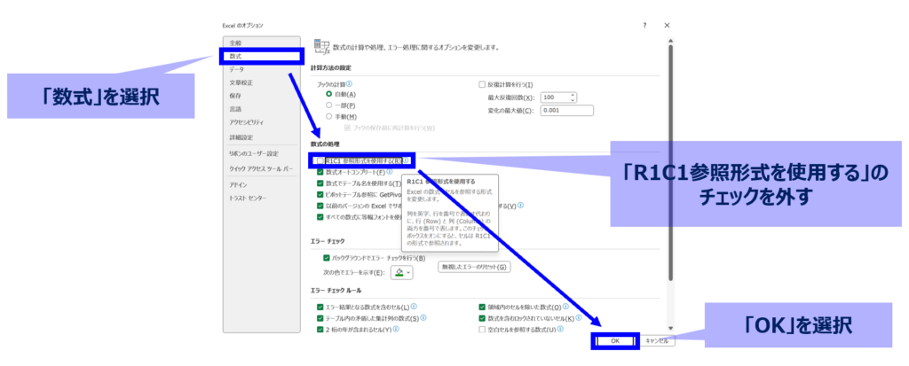Viewport: 909px width, 366px height.
Task: Click info icon beside 数式オートコンプリート
Action: (x=390, y=172)
